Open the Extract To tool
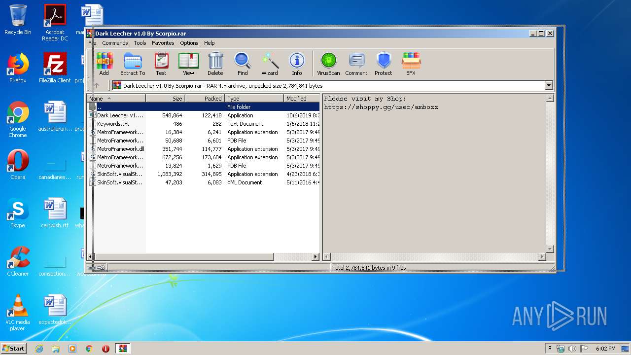631x355 pixels. click(x=133, y=64)
